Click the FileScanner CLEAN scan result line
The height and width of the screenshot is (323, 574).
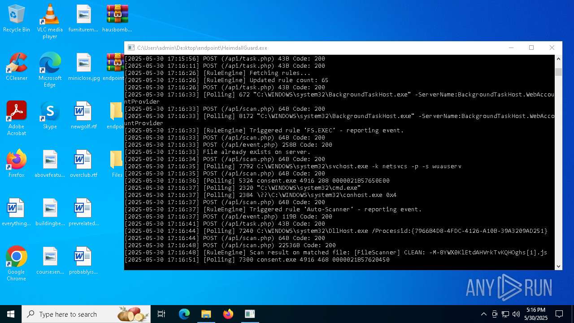click(336, 253)
